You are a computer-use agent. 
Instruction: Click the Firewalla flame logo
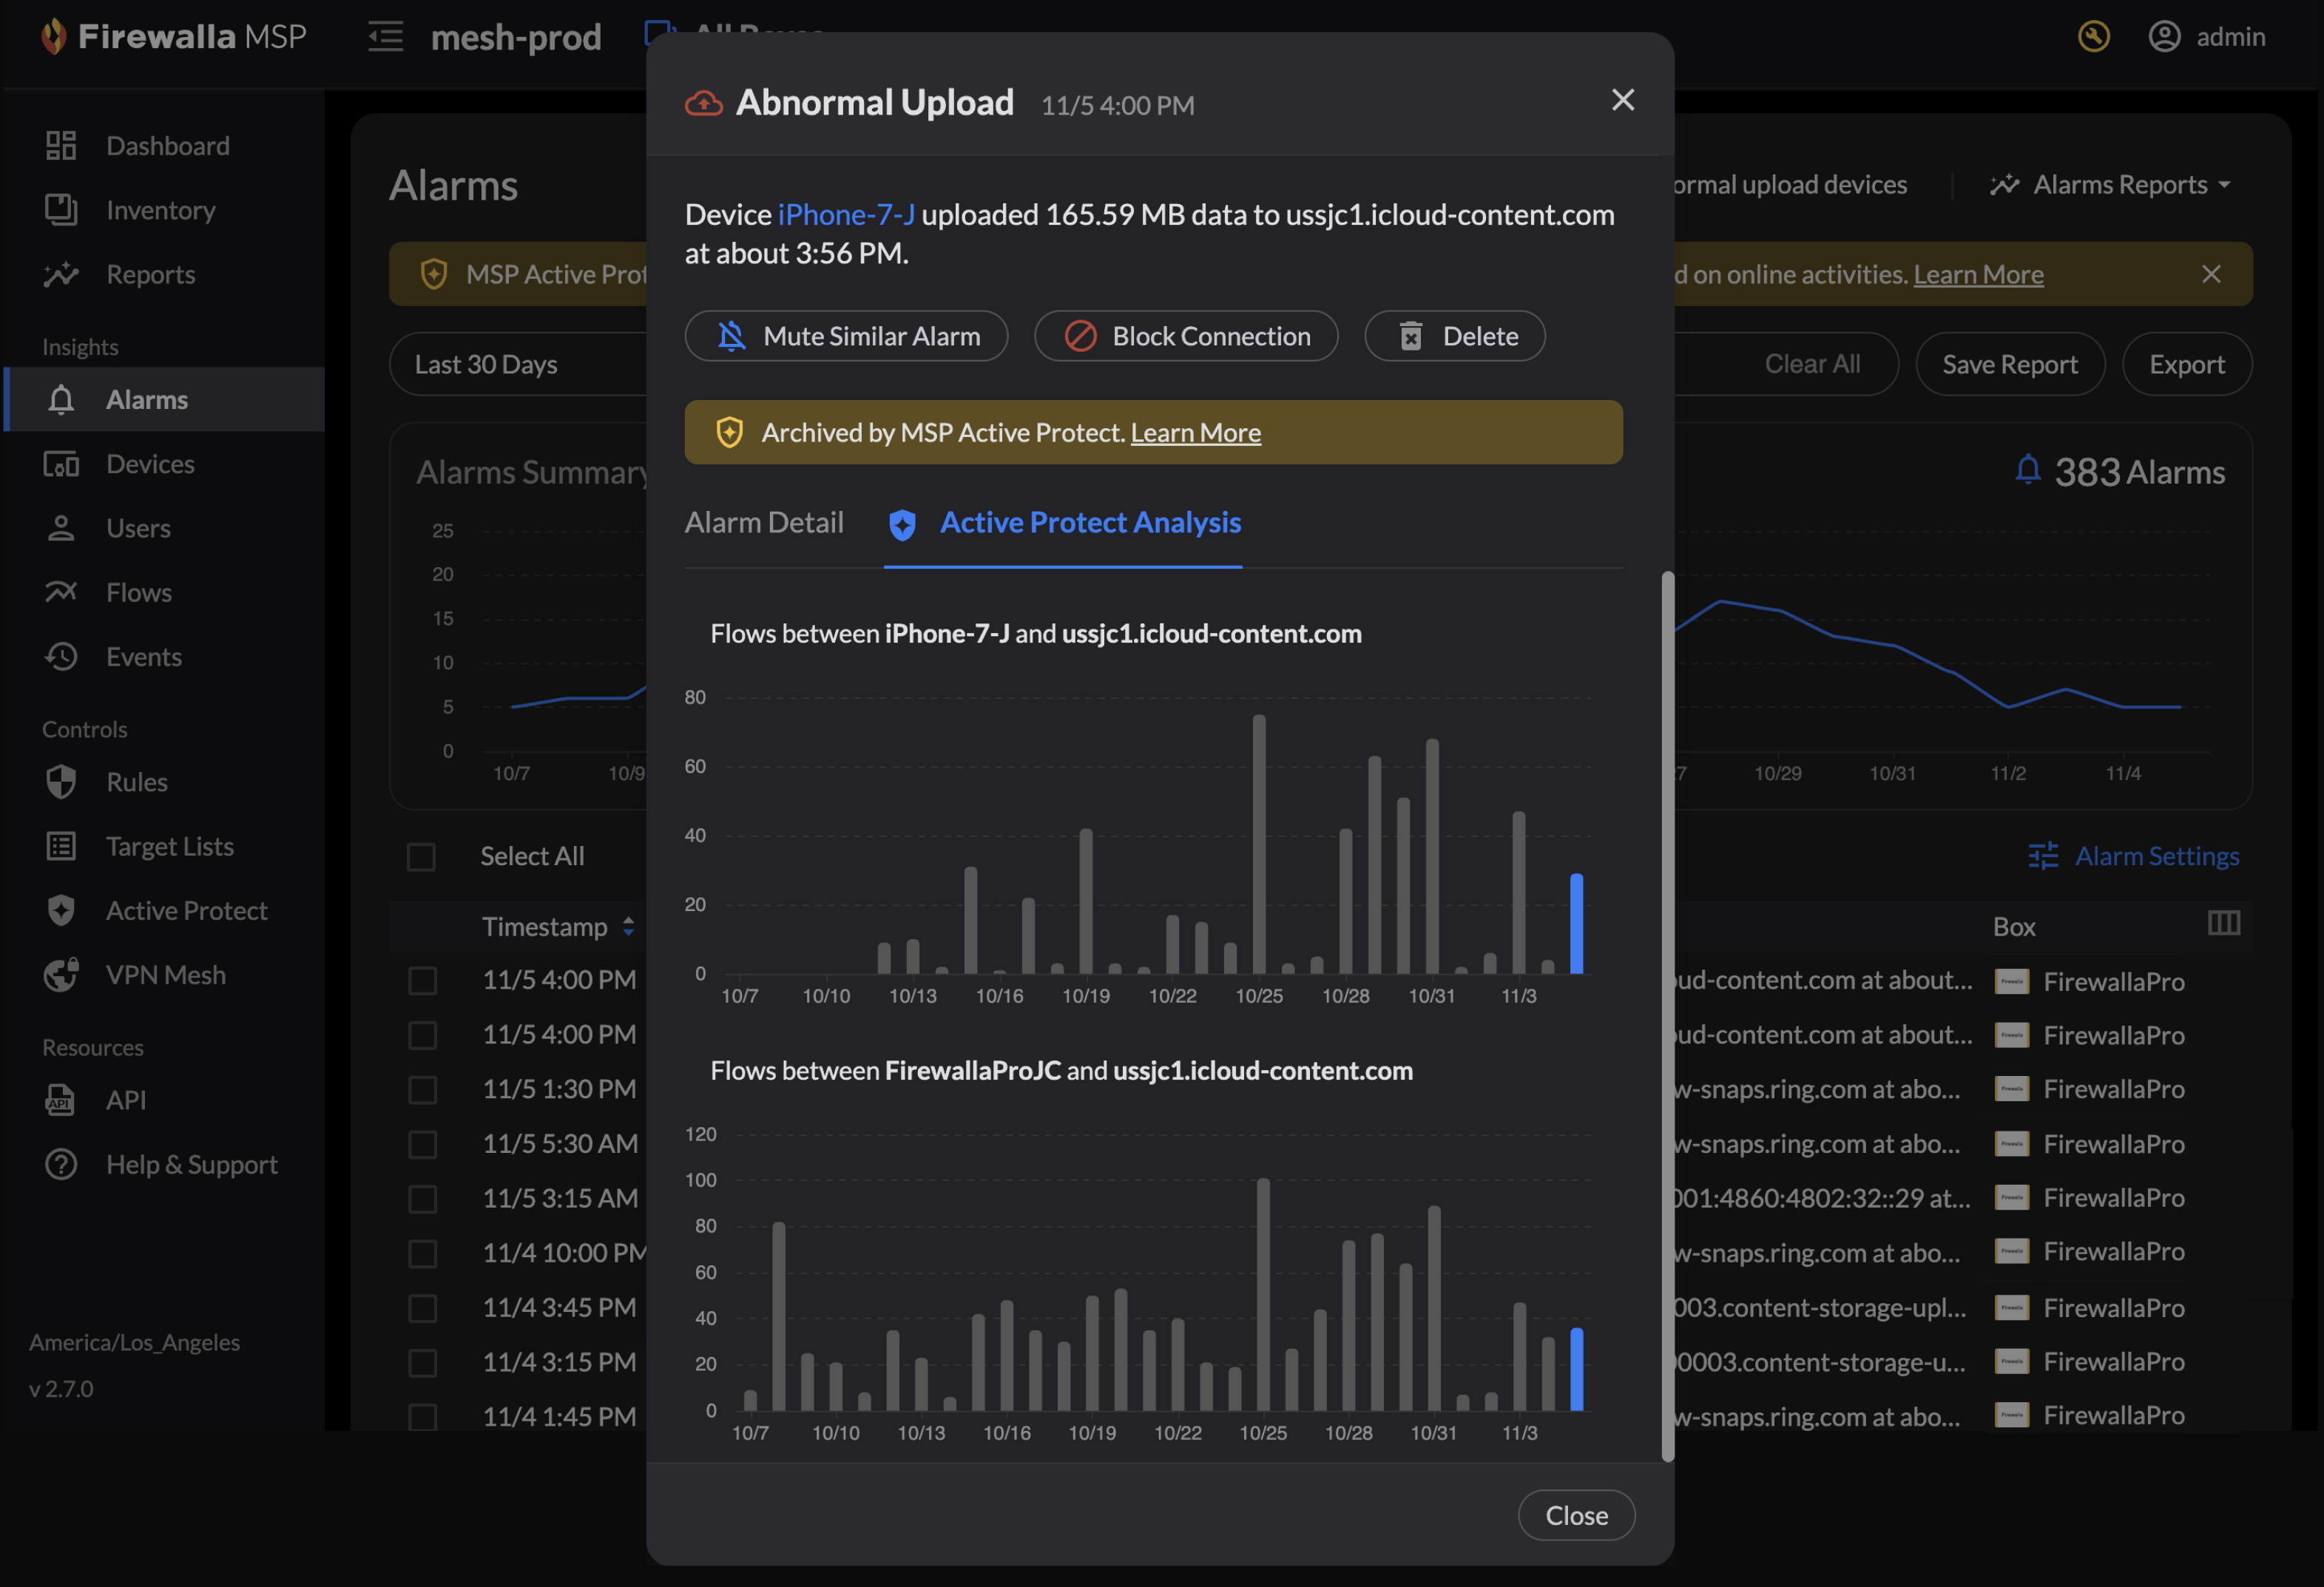54,37
